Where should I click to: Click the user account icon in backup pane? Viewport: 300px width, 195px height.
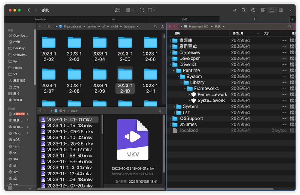coord(162,27)
